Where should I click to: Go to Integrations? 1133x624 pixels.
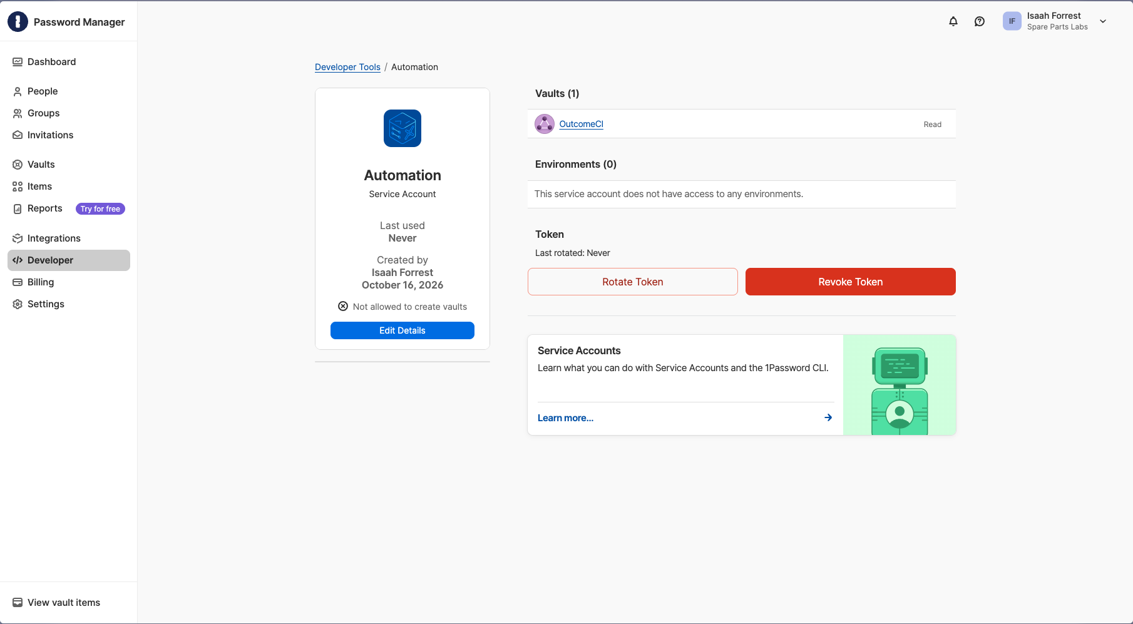click(69, 238)
